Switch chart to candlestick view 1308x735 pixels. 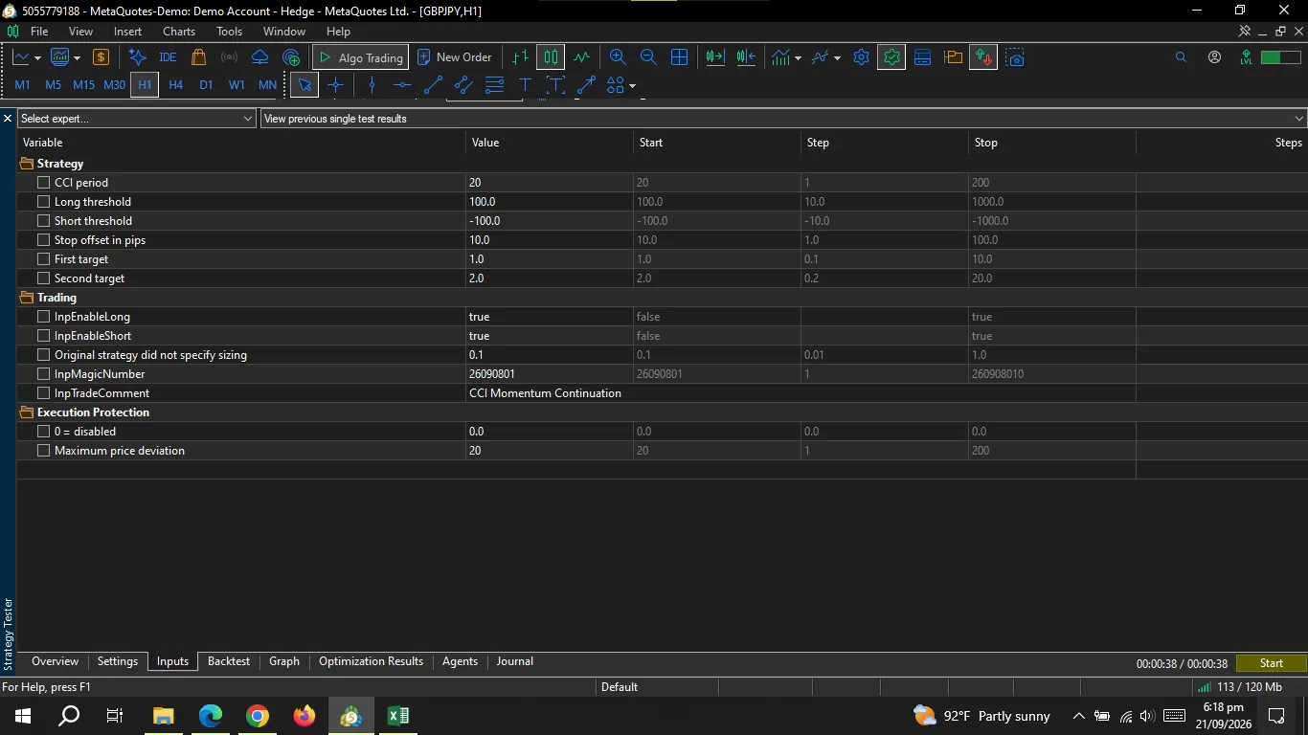[551, 57]
